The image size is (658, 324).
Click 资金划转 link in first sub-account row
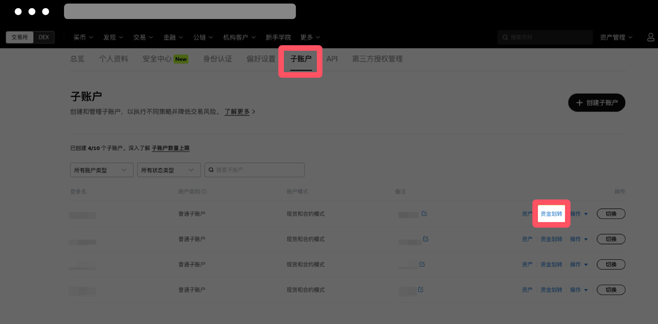click(x=551, y=214)
